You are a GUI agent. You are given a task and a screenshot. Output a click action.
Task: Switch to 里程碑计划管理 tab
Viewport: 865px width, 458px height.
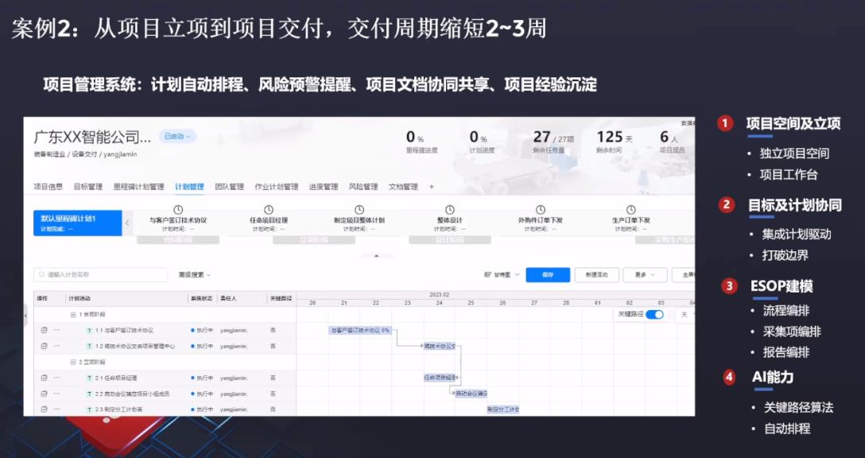(x=139, y=187)
